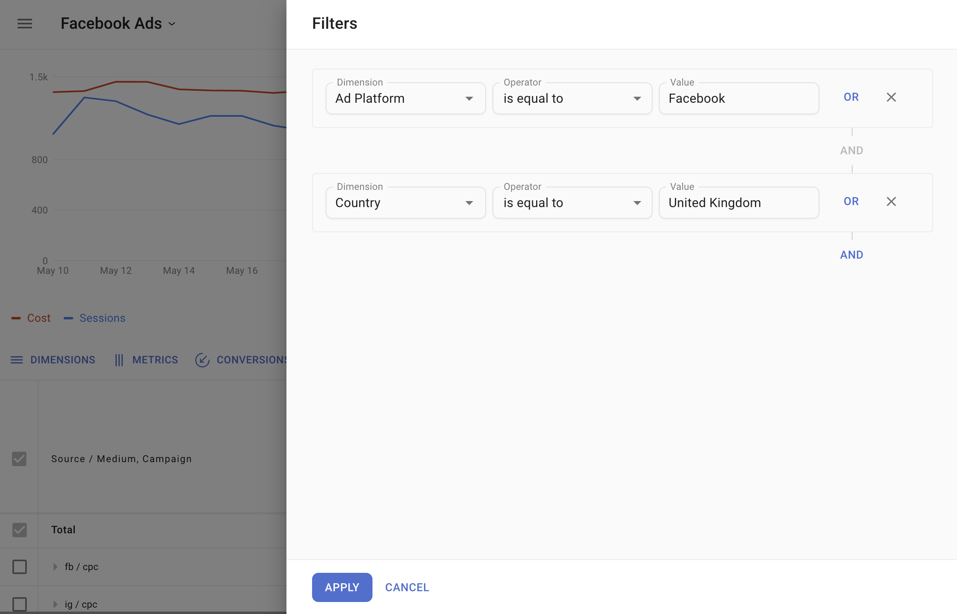
Task: Apply the filters
Action: point(342,587)
